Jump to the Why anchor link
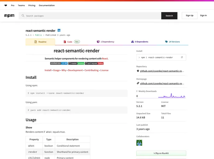 pyautogui.click(x=64, y=70)
